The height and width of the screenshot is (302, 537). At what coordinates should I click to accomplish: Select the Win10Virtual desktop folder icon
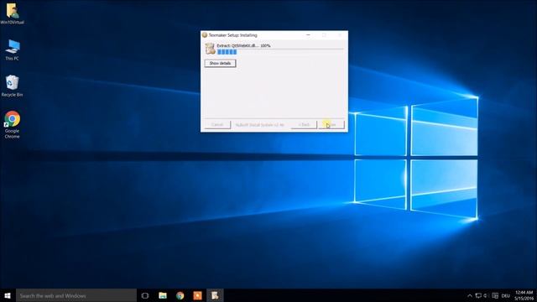click(x=12, y=13)
